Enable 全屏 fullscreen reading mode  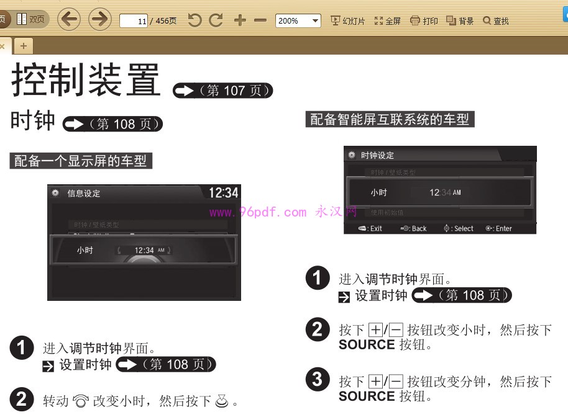[x=387, y=20]
